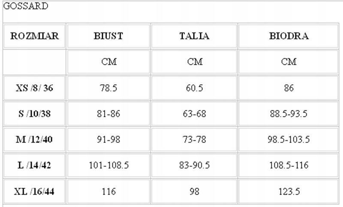Click the 88.5-93.5 hips cell

[x=289, y=114]
